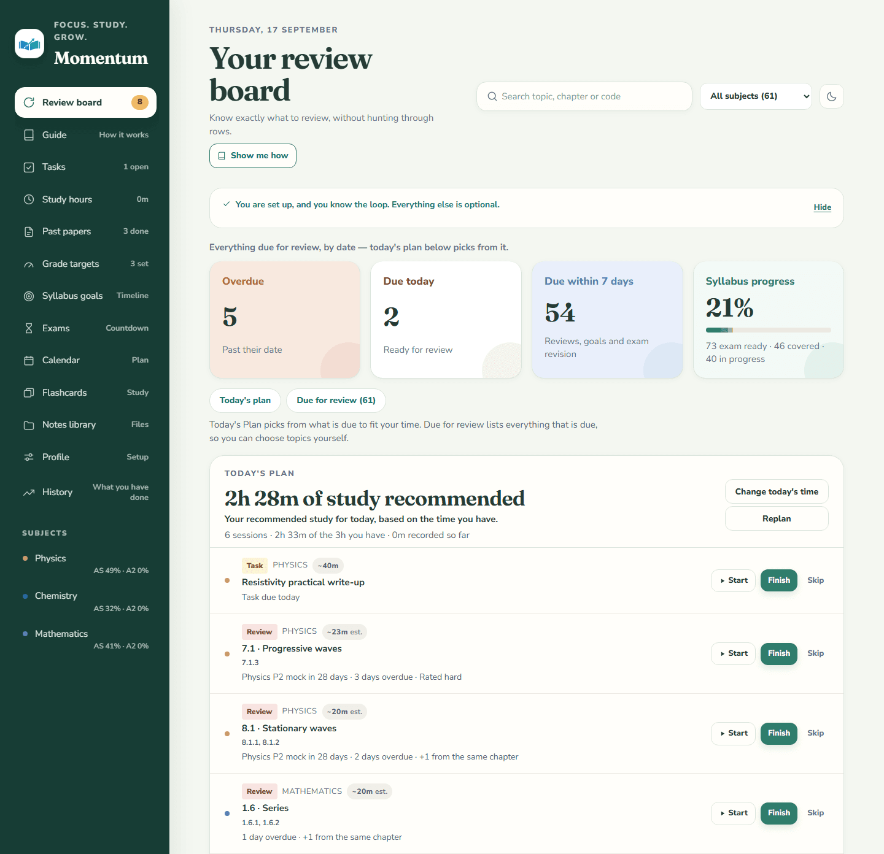Click the Study hours clock icon

29,199
